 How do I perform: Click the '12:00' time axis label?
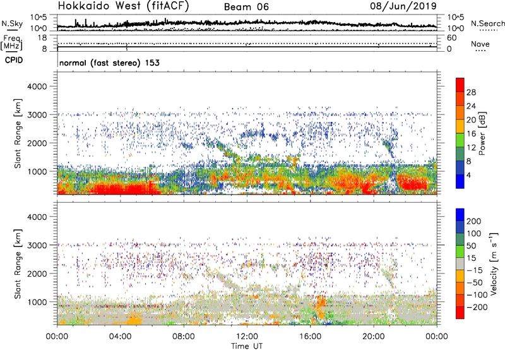[x=247, y=337]
